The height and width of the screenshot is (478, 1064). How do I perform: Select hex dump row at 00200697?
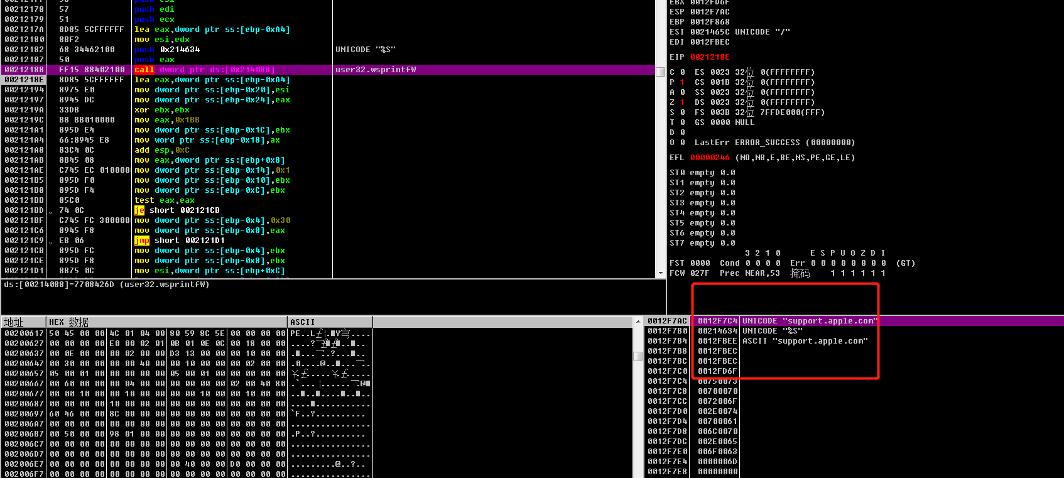[x=188, y=414]
